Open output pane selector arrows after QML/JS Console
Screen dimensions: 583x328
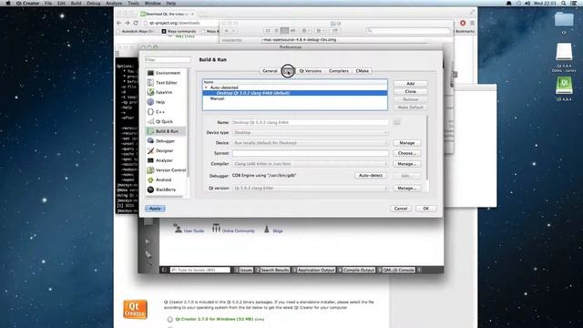coord(419,270)
